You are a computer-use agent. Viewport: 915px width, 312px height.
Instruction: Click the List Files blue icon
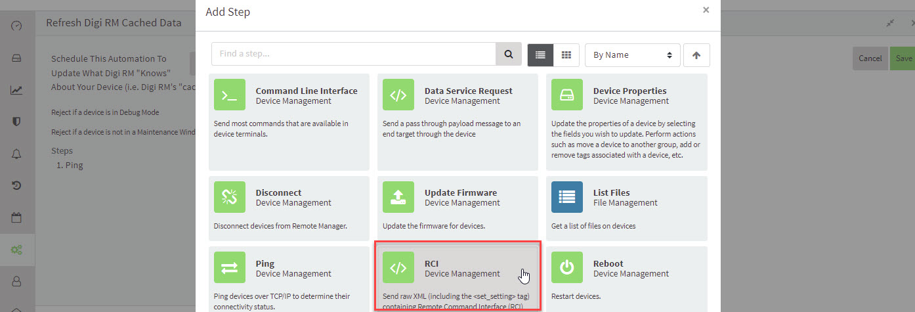click(x=567, y=197)
